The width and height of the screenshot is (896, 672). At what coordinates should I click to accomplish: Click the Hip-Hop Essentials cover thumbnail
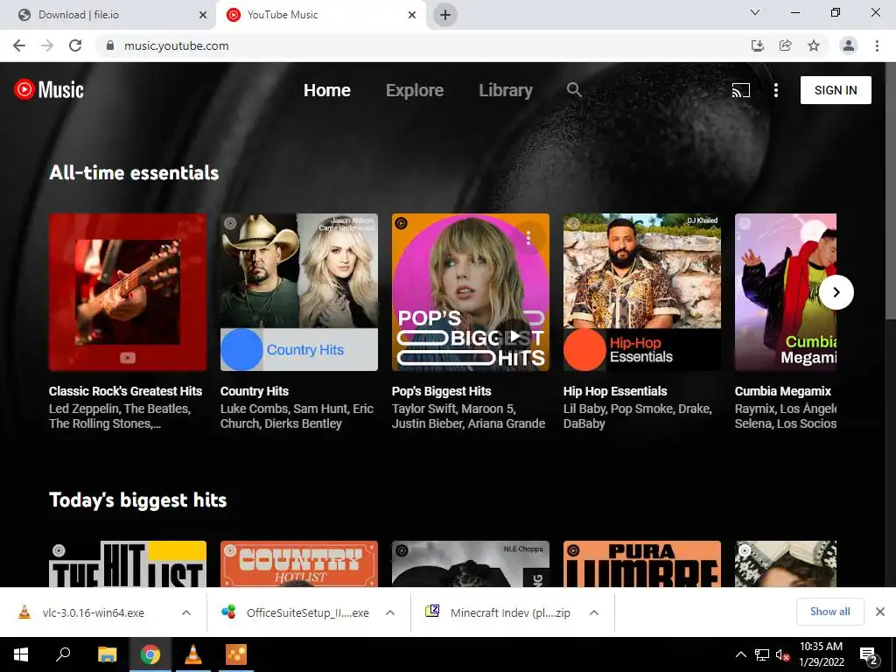pos(642,292)
